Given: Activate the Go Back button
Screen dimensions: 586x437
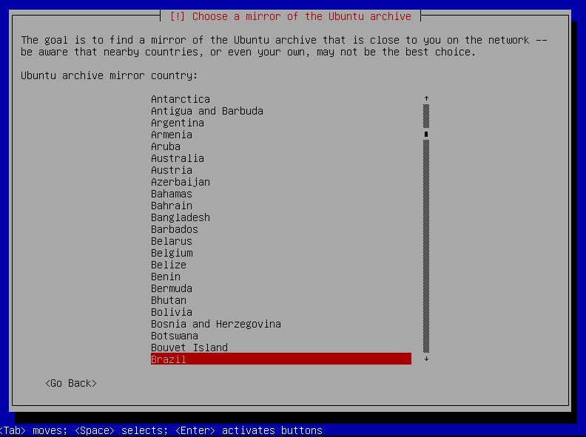Looking at the screenshot, I should click(x=71, y=383).
